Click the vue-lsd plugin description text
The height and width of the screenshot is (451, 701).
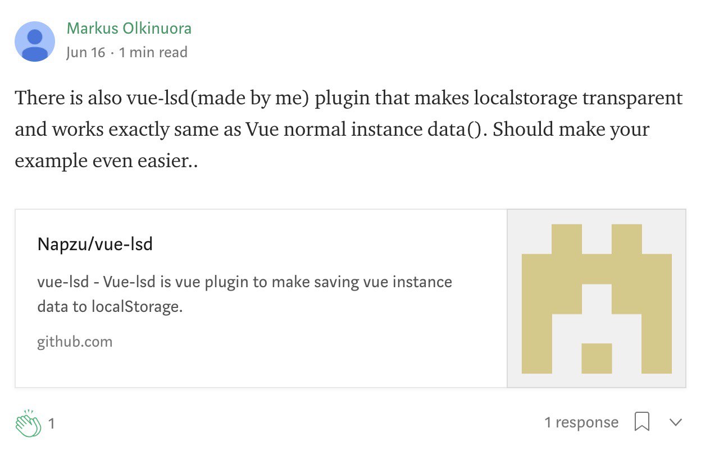pos(244,282)
